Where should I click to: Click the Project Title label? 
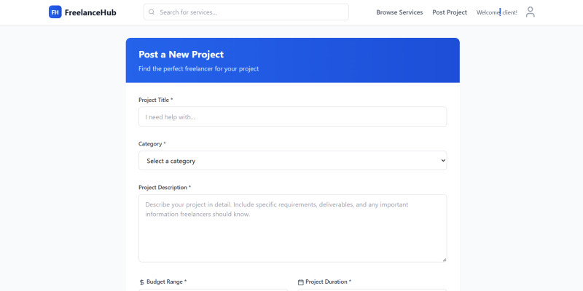[x=154, y=100]
